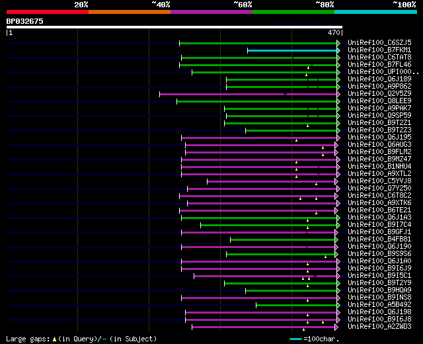Click the UniRef100_Q6J1A3 label

click(x=379, y=218)
